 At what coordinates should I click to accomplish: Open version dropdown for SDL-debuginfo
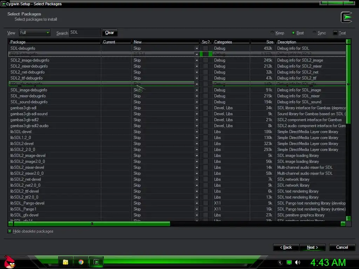pyautogui.click(x=197, y=48)
